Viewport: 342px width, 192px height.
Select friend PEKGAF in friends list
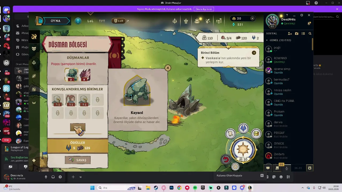coord(288,134)
